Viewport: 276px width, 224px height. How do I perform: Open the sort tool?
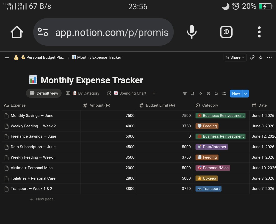[193, 94]
